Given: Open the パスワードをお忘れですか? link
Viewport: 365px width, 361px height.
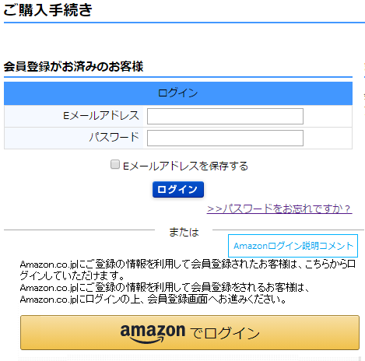Looking at the screenshot, I should tap(279, 209).
